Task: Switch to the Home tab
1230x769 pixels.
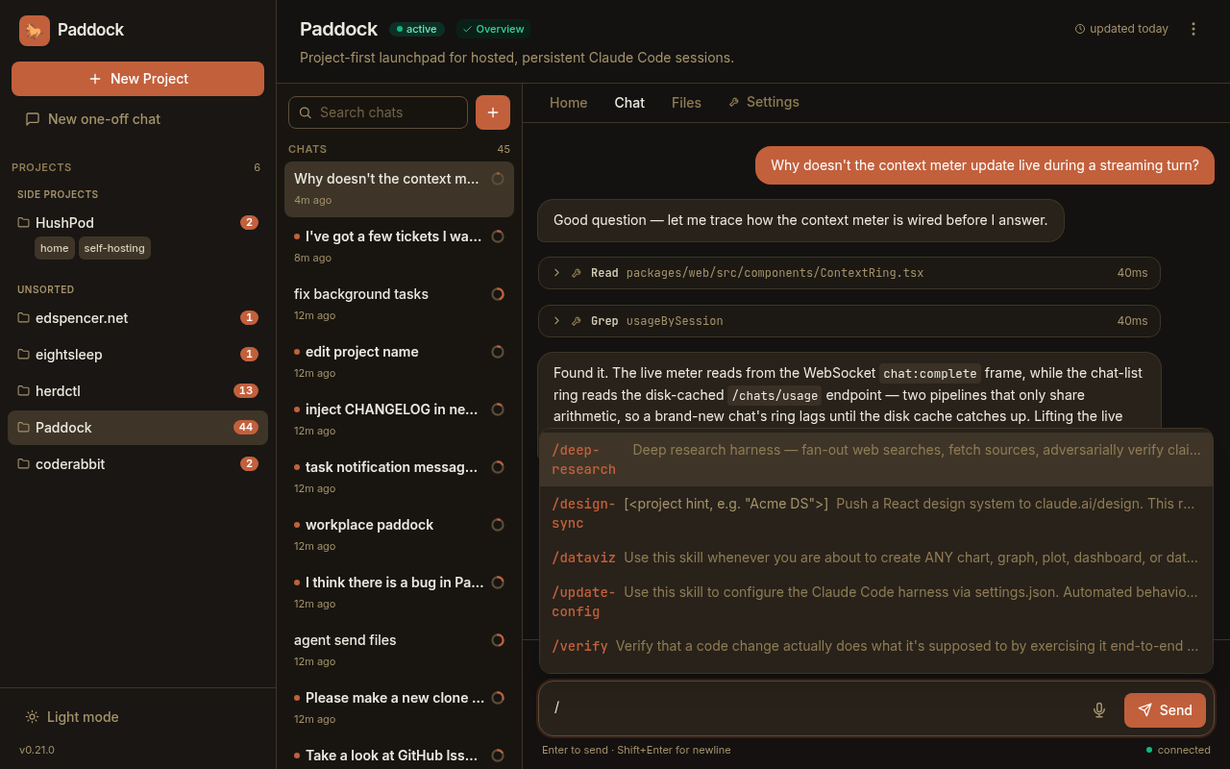Action: (x=569, y=103)
